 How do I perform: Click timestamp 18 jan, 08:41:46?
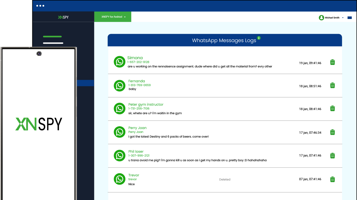coord(310,109)
